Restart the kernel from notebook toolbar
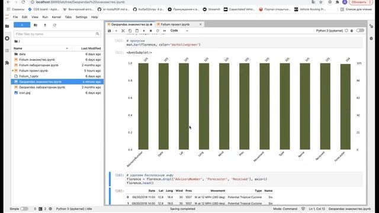379x213 pixels. (x=158, y=31)
